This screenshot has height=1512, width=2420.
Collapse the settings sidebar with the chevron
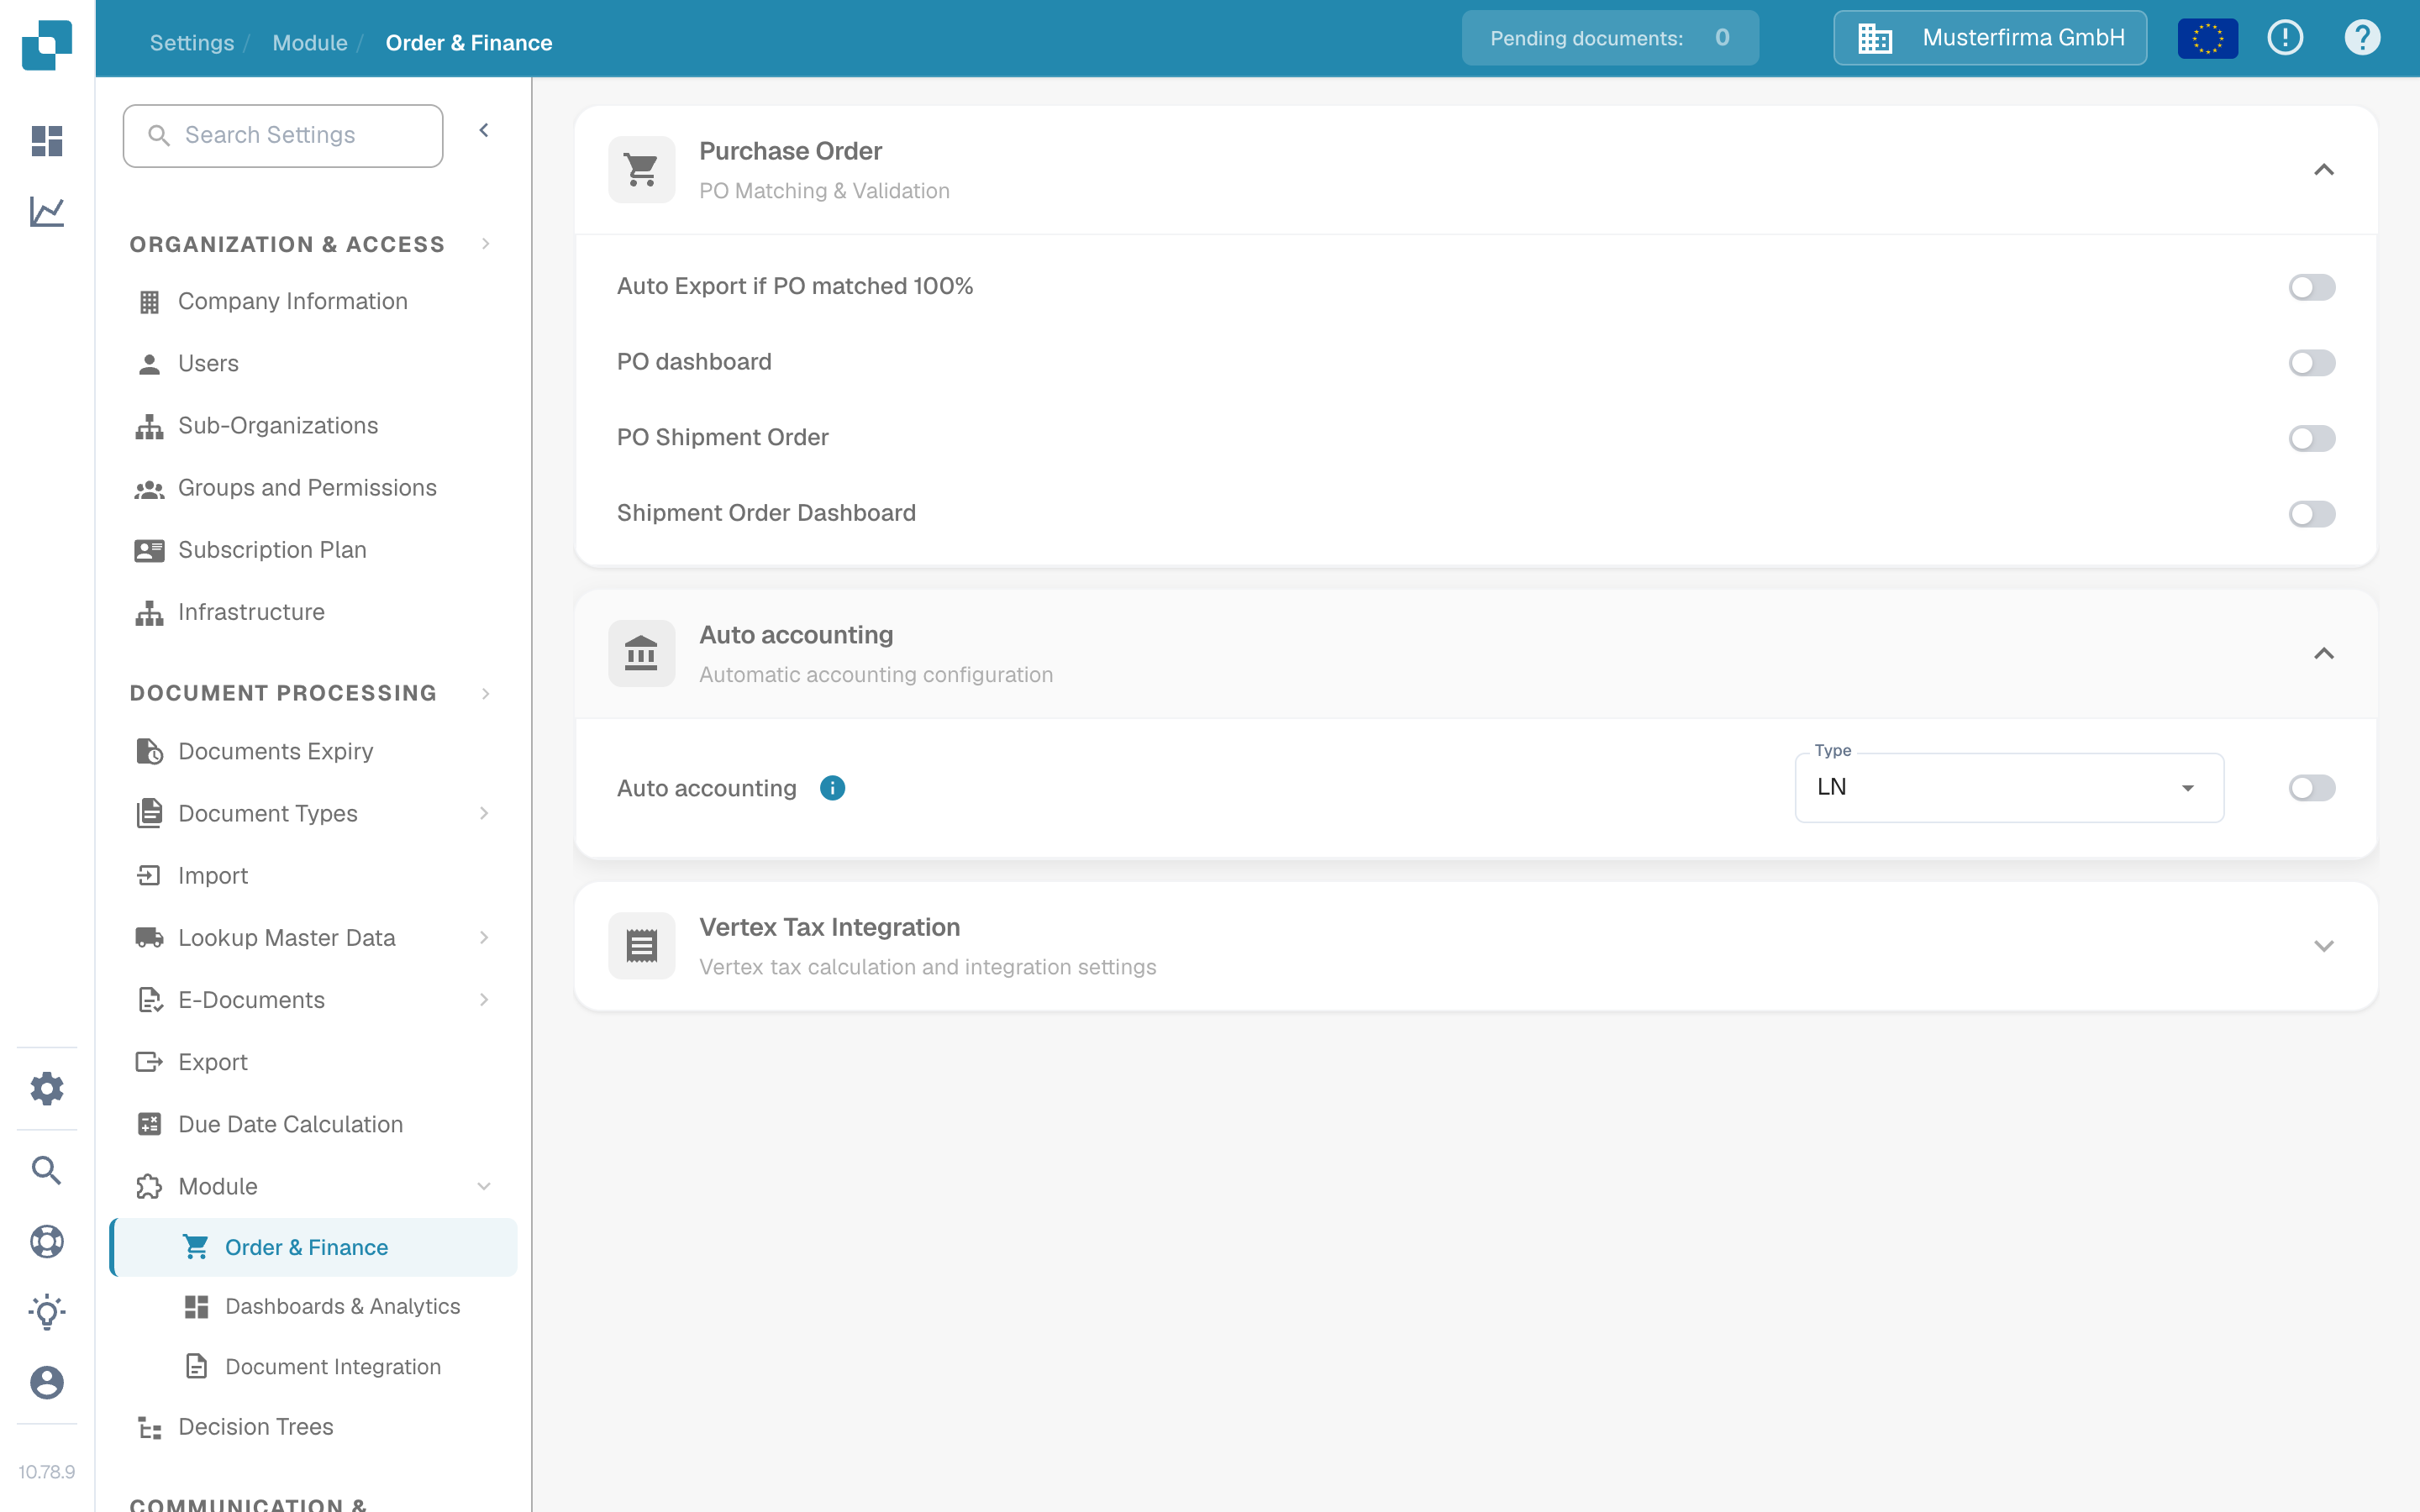pos(484,131)
